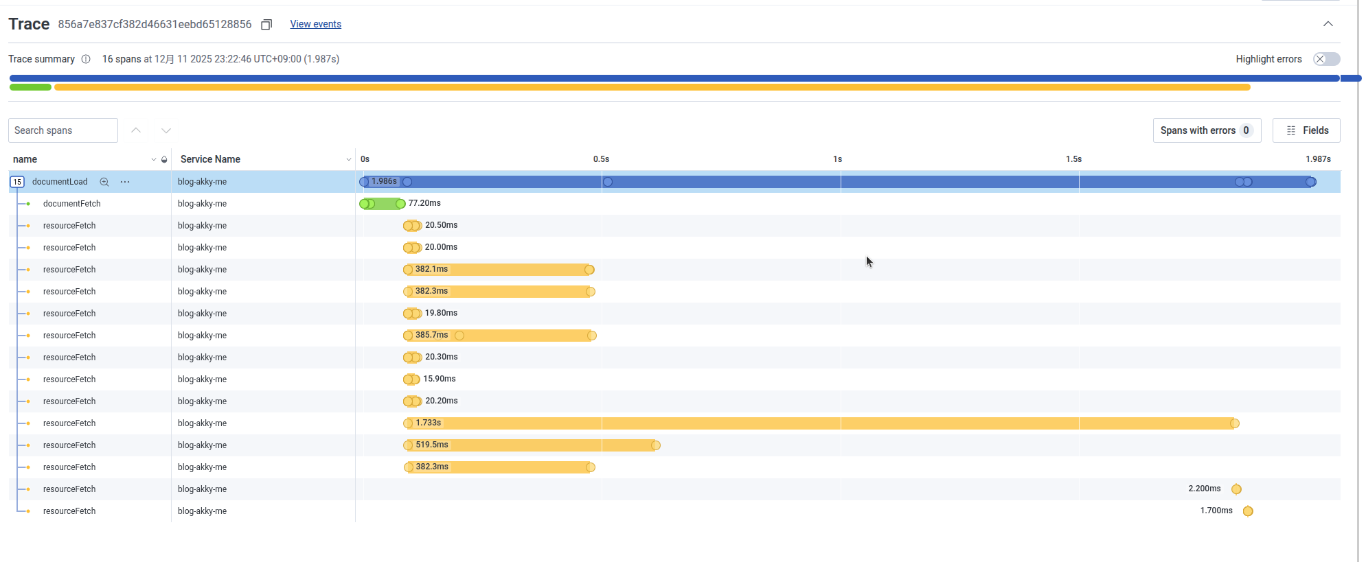Open the Fields selector

click(x=1306, y=130)
